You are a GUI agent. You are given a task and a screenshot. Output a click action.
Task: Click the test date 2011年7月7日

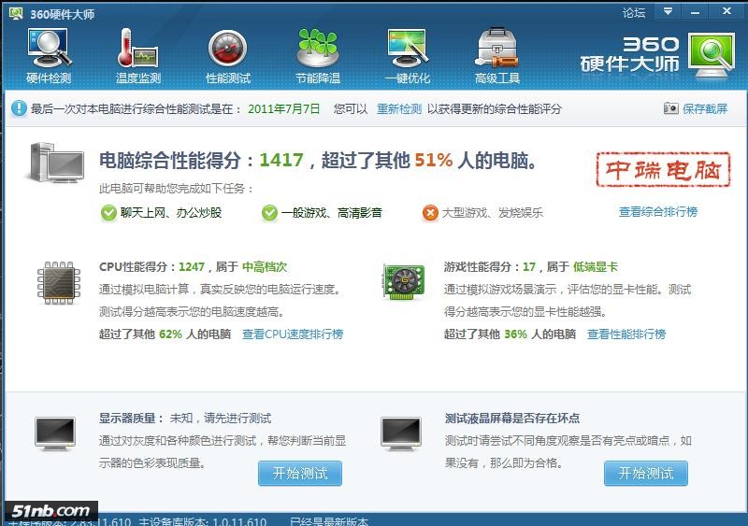tap(284, 108)
